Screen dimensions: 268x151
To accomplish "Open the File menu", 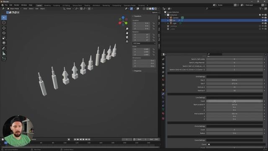I will [x=6, y=5].
